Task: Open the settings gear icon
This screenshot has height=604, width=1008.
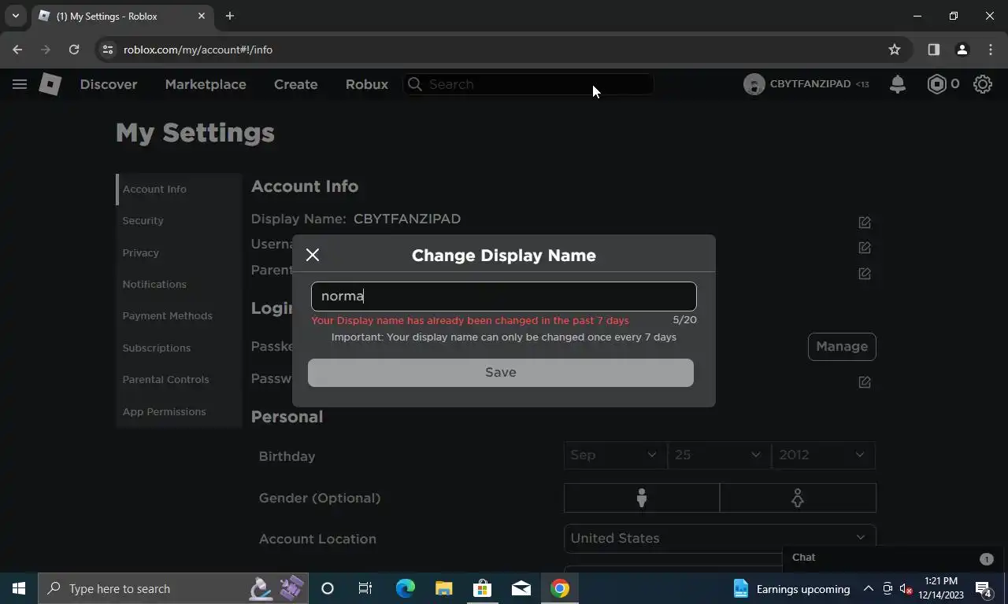Action: [982, 84]
